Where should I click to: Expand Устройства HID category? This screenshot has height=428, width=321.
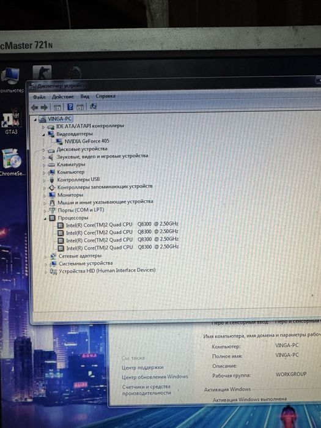[46, 272]
